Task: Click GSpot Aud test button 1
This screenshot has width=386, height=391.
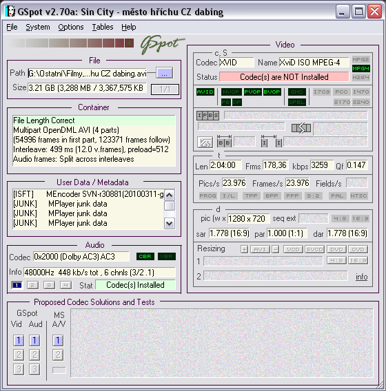Action: (x=34, y=340)
